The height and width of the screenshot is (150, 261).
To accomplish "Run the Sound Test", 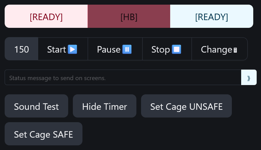I will [x=37, y=106].
